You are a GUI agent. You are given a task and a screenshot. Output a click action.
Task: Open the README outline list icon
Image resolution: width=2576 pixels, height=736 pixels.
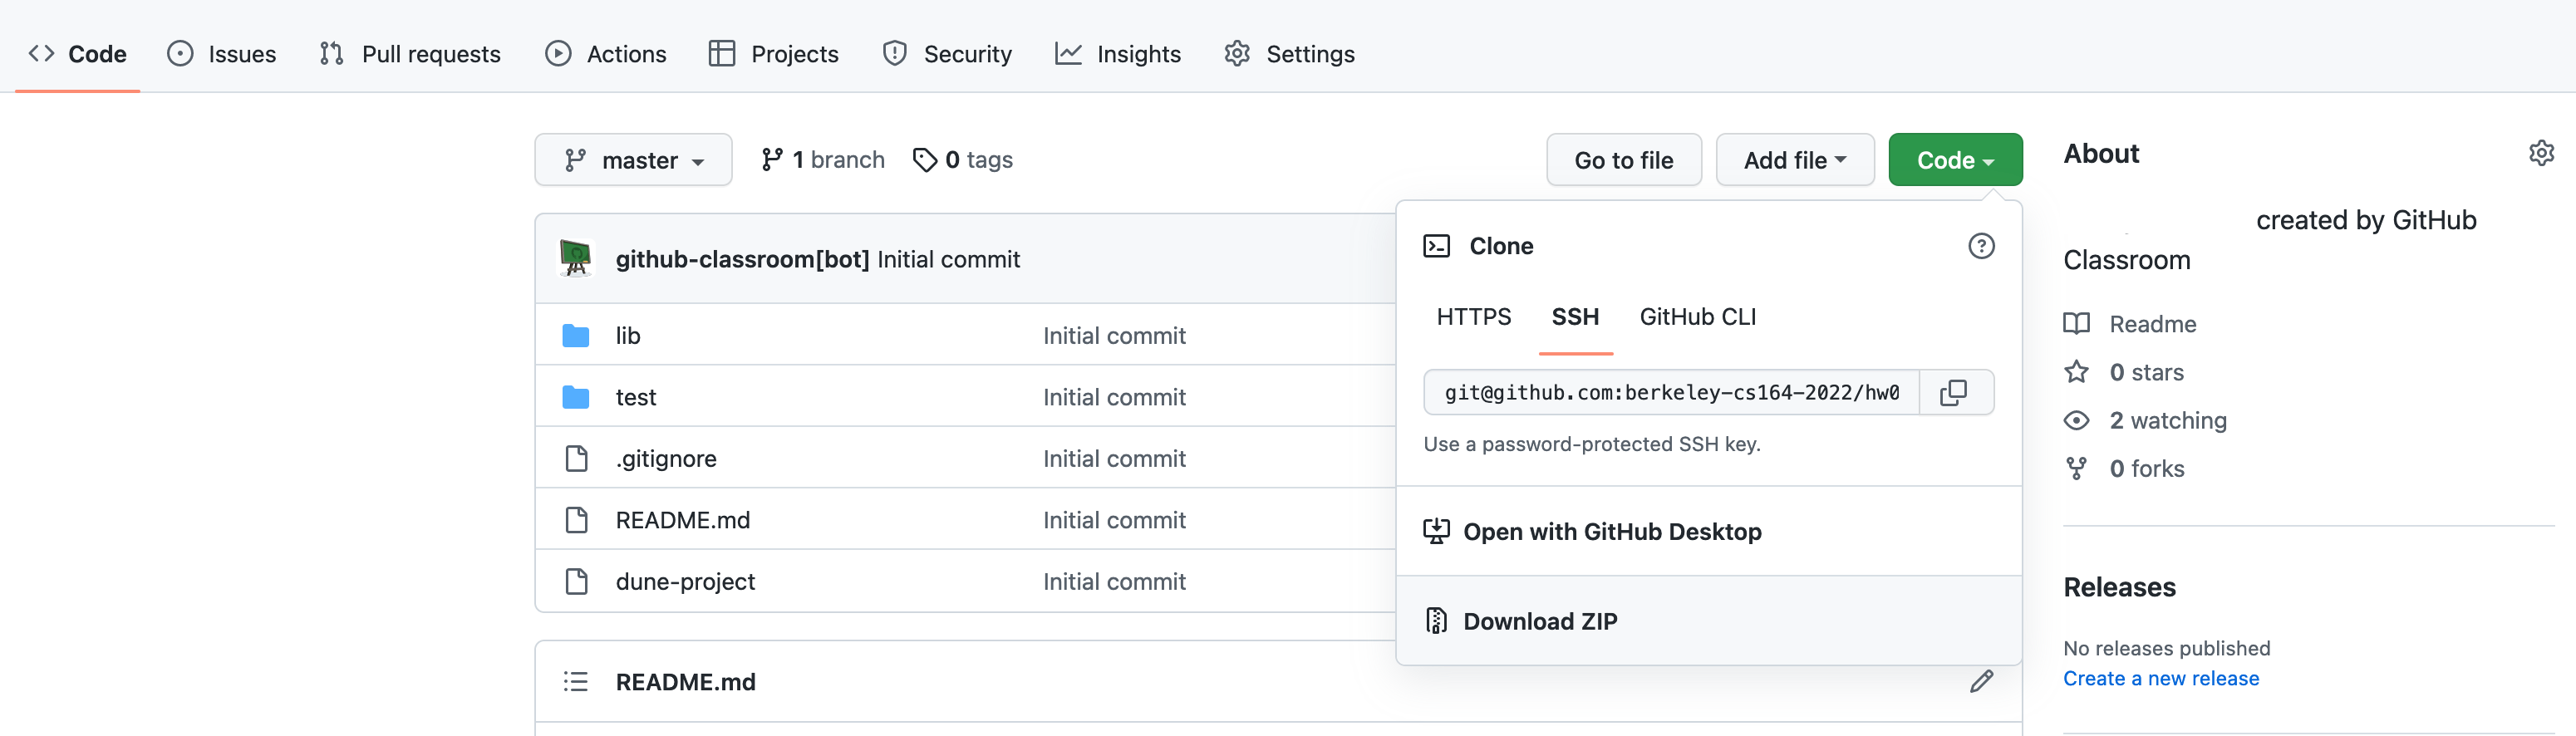click(576, 682)
